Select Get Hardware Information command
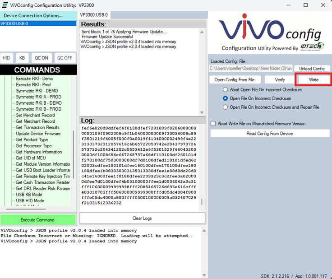The width and height of the screenshot is (332, 279). click(40, 152)
